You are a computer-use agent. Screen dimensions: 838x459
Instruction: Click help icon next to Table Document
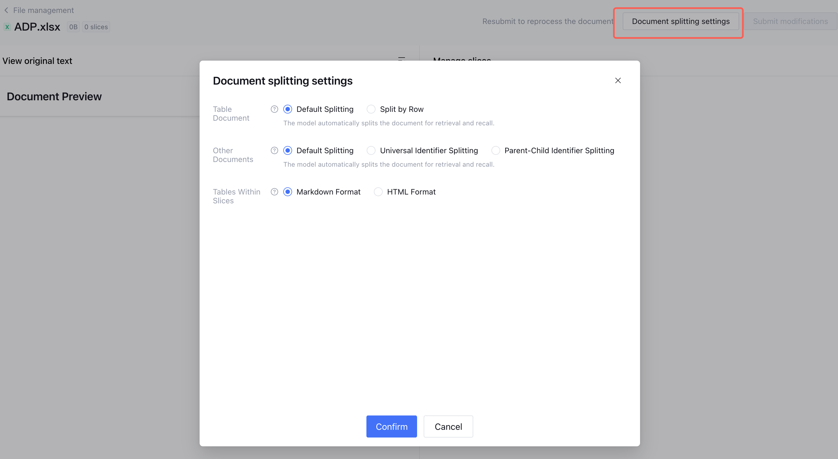(x=274, y=109)
